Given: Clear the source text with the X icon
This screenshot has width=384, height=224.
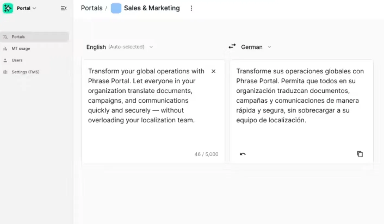Looking at the screenshot, I should [x=213, y=71].
